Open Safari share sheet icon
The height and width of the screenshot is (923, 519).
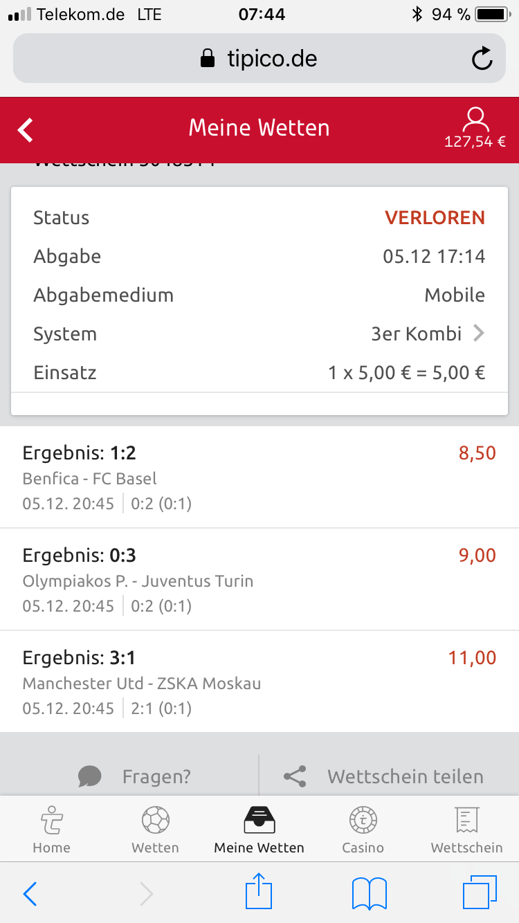(x=259, y=893)
